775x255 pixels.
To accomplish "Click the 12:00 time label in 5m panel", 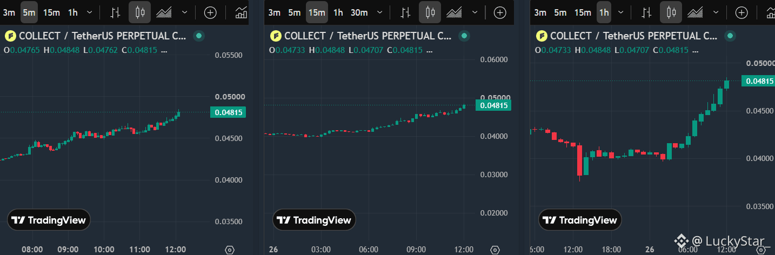I will (176, 250).
